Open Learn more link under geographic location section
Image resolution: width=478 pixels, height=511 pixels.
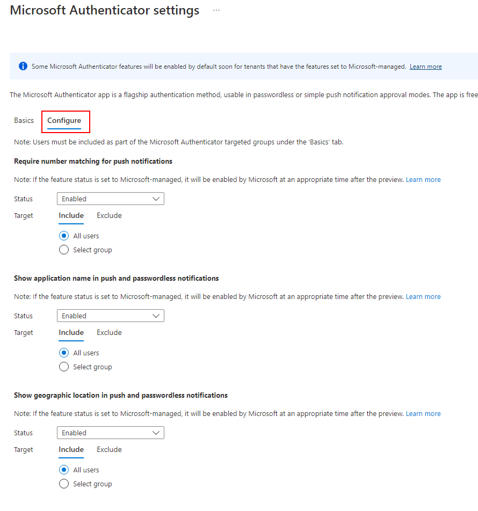click(423, 413)
